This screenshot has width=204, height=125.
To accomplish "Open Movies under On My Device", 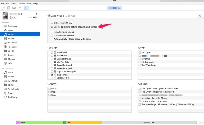I will tap(11, 76).
